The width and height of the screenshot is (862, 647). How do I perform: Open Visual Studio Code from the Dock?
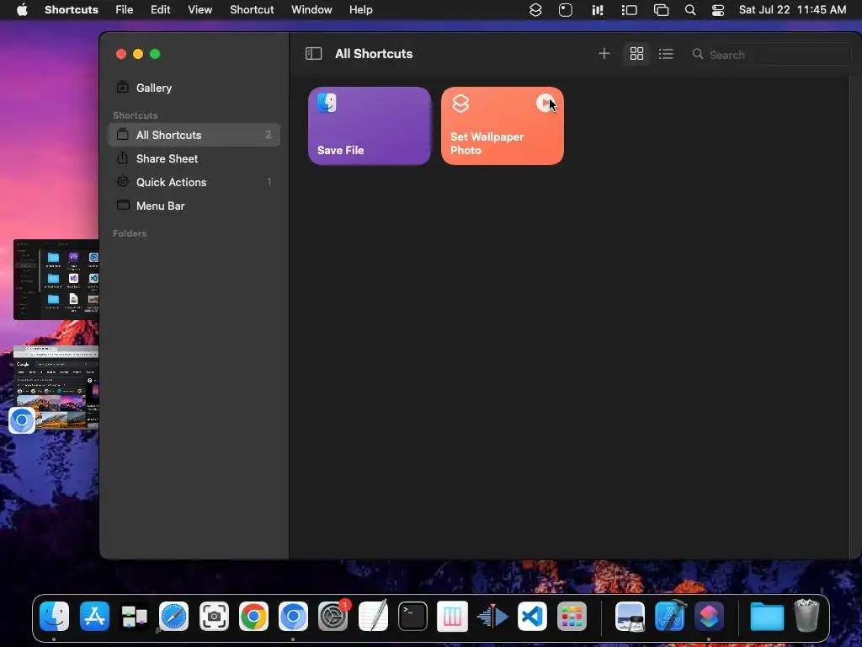532,616
